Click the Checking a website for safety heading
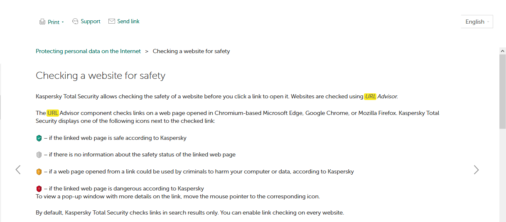Viewport: 506px width, 222px height. tap(101, 76)
